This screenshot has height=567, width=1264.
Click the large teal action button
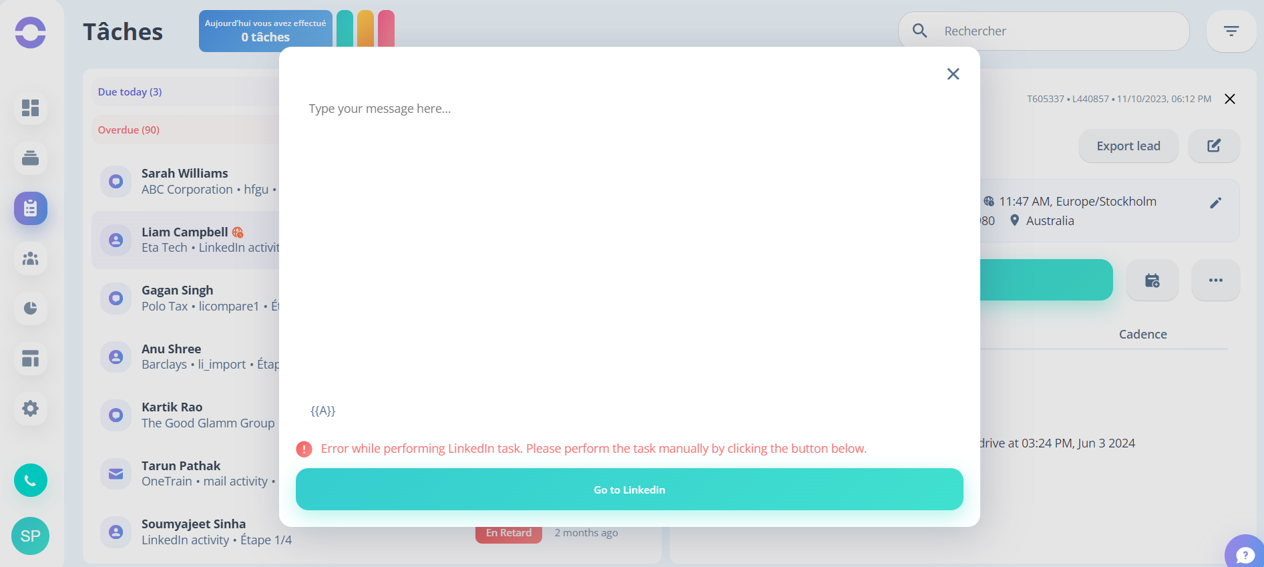(x=1046, y=280)
